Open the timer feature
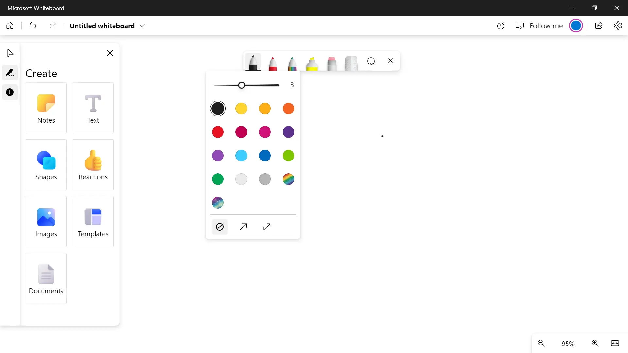The width and height of the screenshot is (628, 353). [x=501, y=25]
